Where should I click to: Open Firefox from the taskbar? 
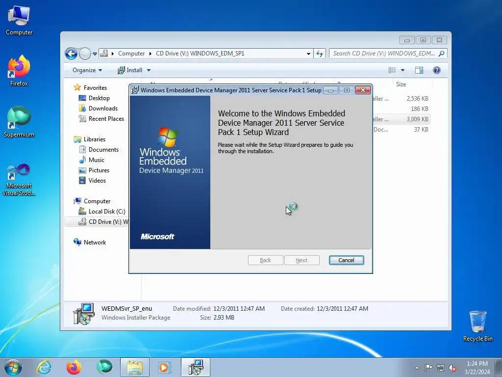pos(74,367)
